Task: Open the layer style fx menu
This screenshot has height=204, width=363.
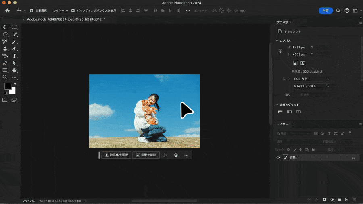Action: pos(317,200)
